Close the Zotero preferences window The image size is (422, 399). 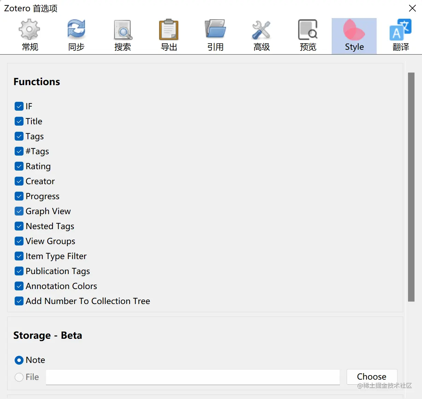click(412, 8)
